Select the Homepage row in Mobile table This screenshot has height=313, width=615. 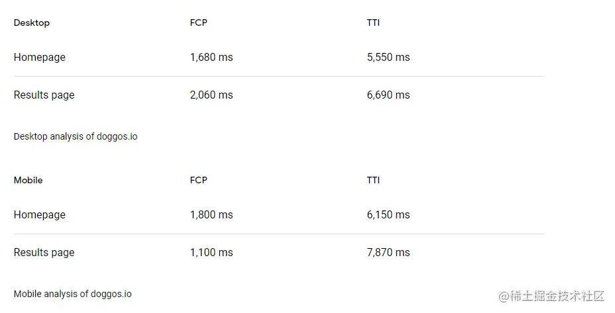tap(40, 215)
